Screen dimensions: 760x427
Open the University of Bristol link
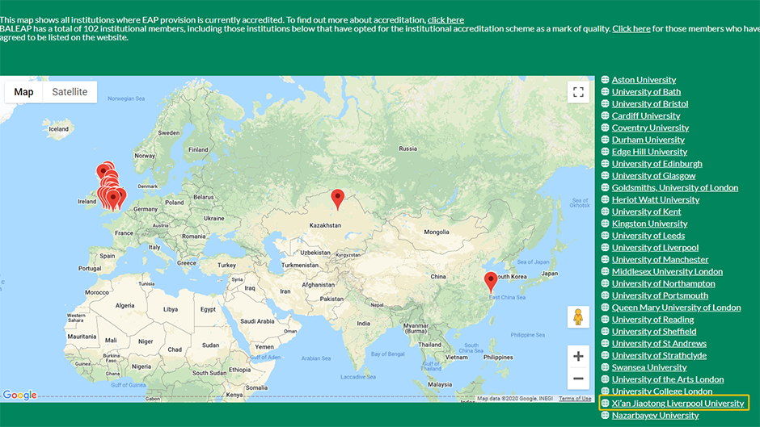pos(650,103)
